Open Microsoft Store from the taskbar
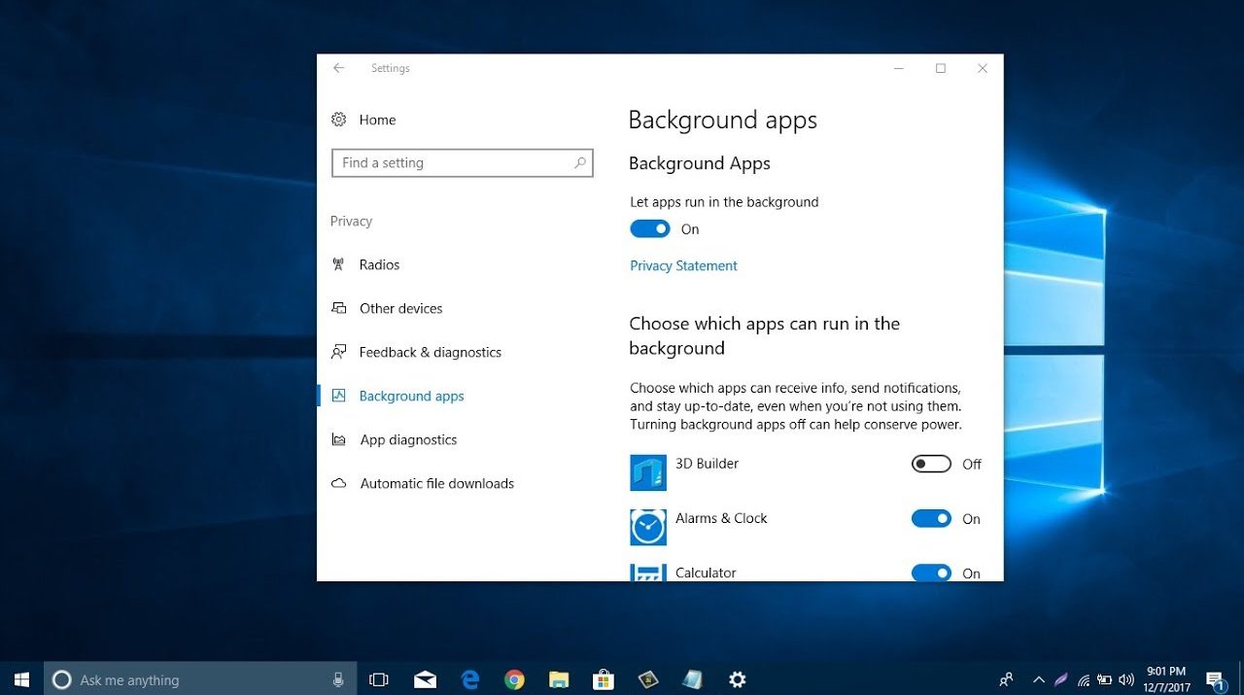This screenshot has width=1244, height=695. 604,679
